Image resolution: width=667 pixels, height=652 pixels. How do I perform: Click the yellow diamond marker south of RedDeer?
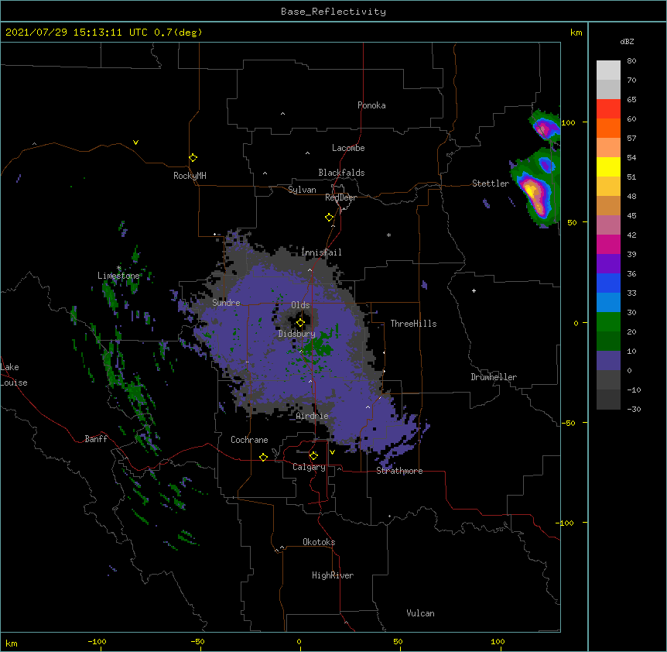[329, 218]
